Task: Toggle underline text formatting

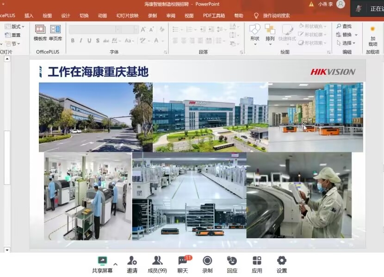Action: pos(89,41)
